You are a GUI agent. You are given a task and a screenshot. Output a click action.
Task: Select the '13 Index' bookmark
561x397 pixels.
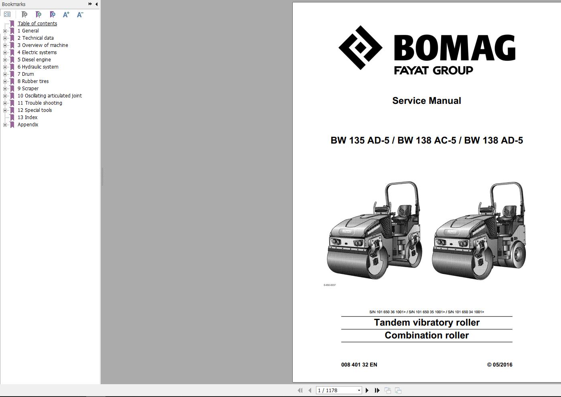pos(27,117)
